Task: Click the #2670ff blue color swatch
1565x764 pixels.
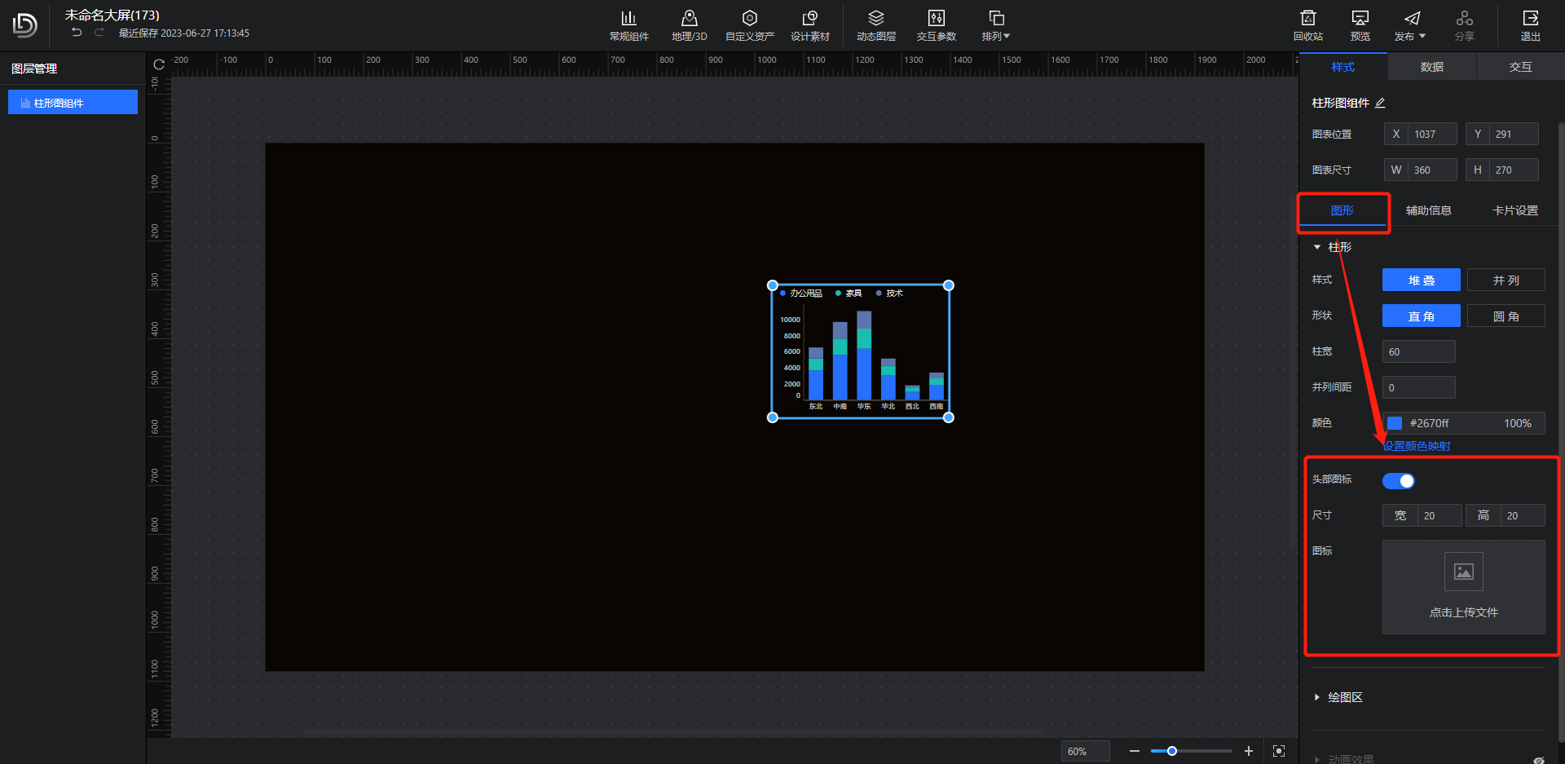Action: click(x=1395, y=423)
